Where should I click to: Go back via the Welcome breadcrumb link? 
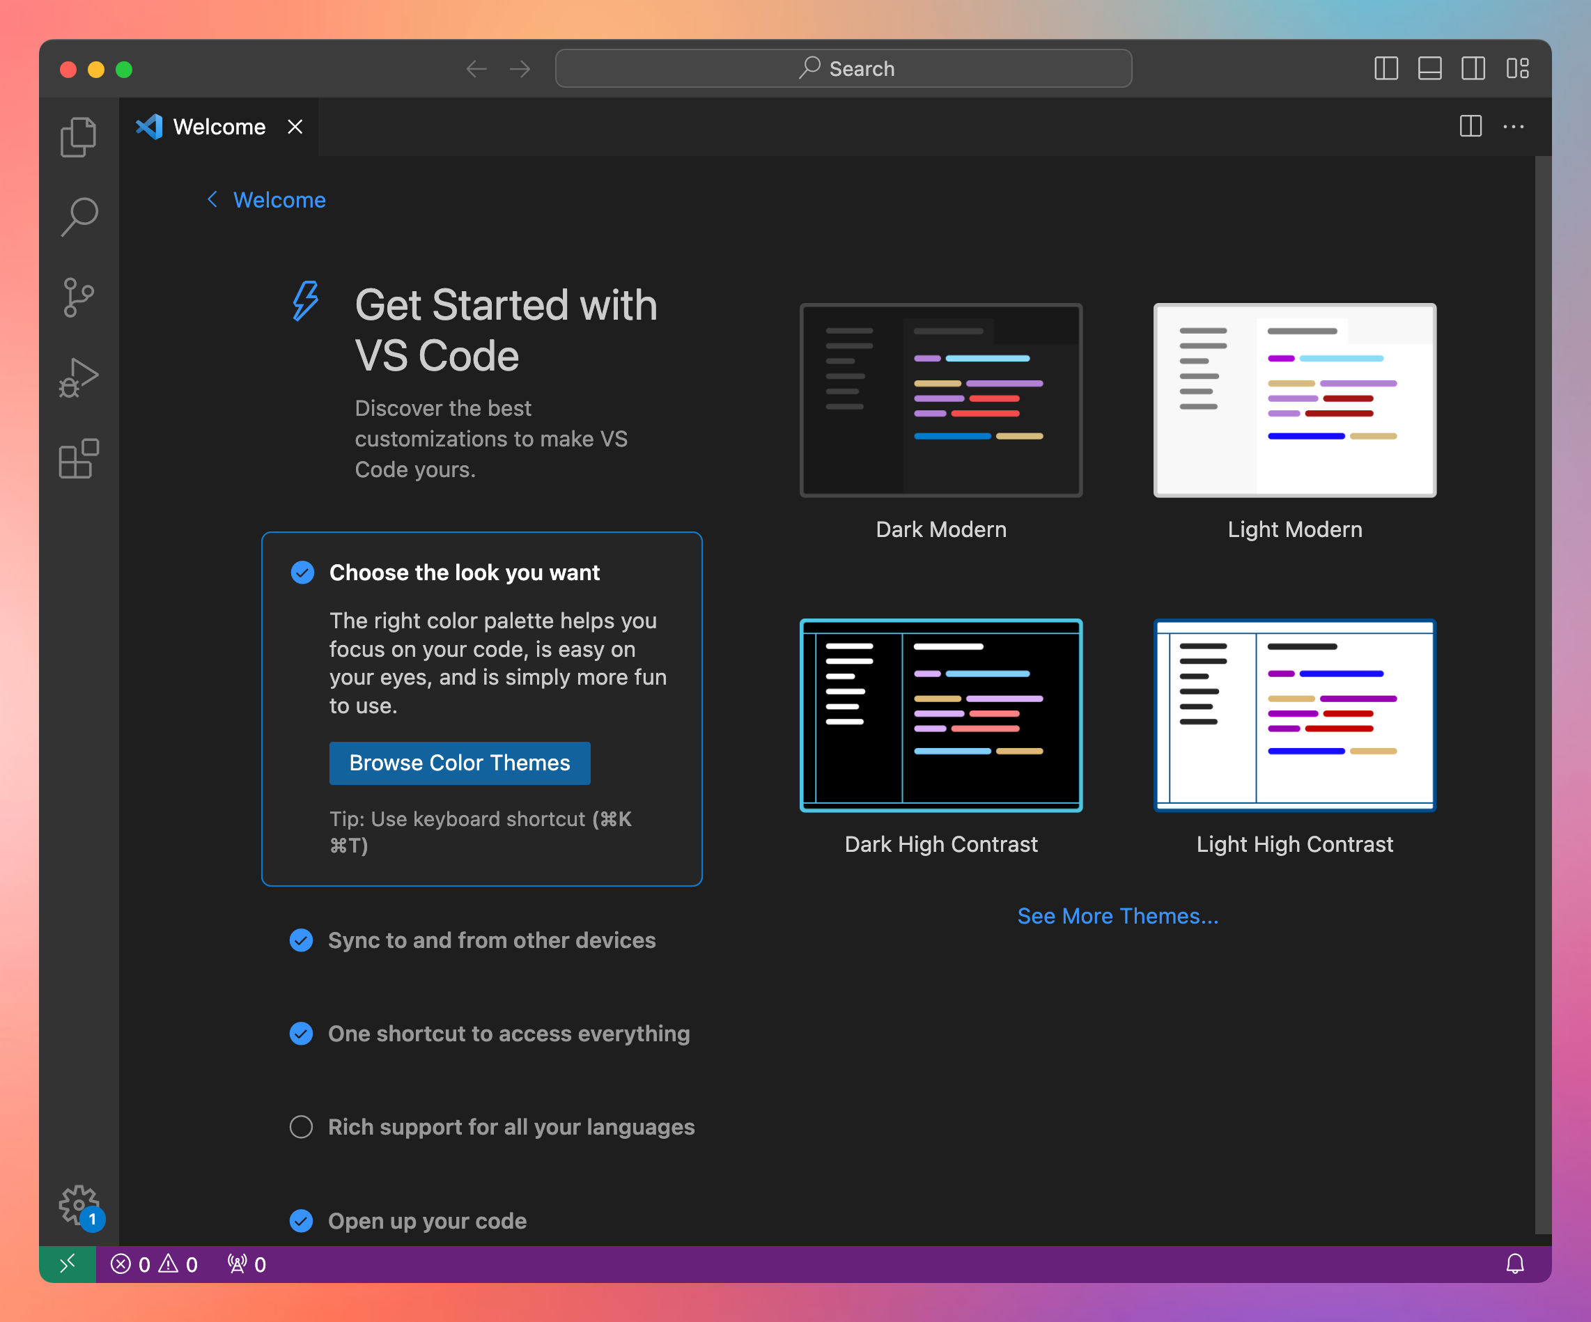278,200
